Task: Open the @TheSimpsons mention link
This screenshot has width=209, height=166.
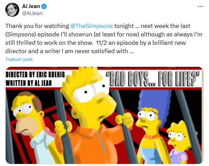Action: coord(91,26)
